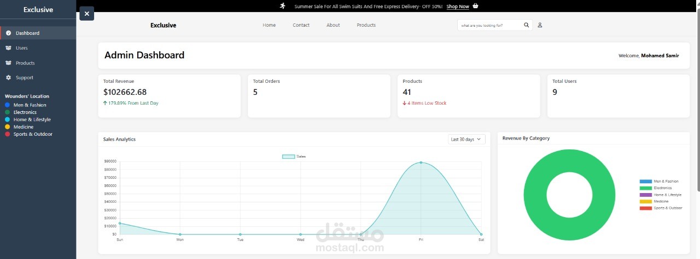Image resolution: width=700 pixels, height=259 pixels.
Task: Open the Products sidebar item
Action: tap(38, 63)
